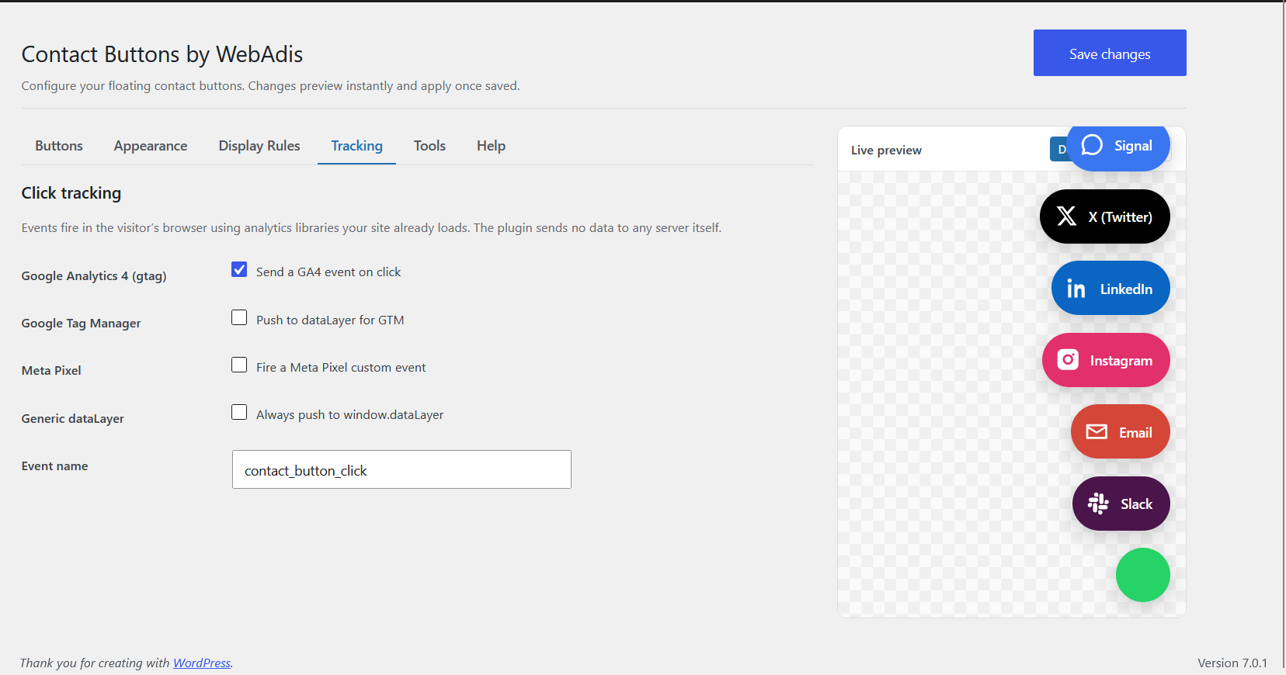Click the Google Analytics 4 (gtag) label
Screen dimensions: 1286x675
(x=94, y=276)
